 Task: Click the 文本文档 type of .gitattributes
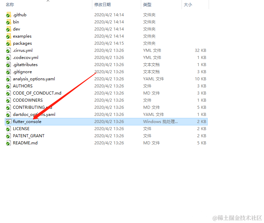pyautogui.click(x=151, y=65)
